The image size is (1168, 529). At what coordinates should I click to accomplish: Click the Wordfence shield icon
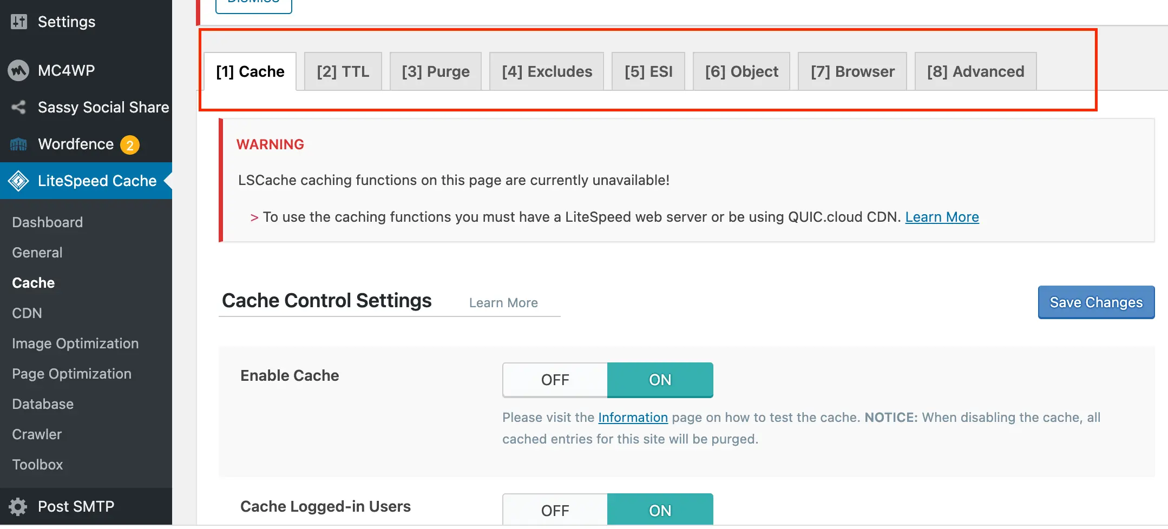[x=18, y=144]
